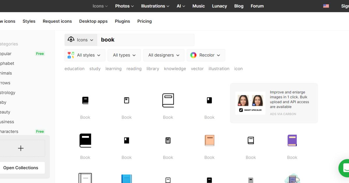Filter by the learning tag

pos(113,69)
